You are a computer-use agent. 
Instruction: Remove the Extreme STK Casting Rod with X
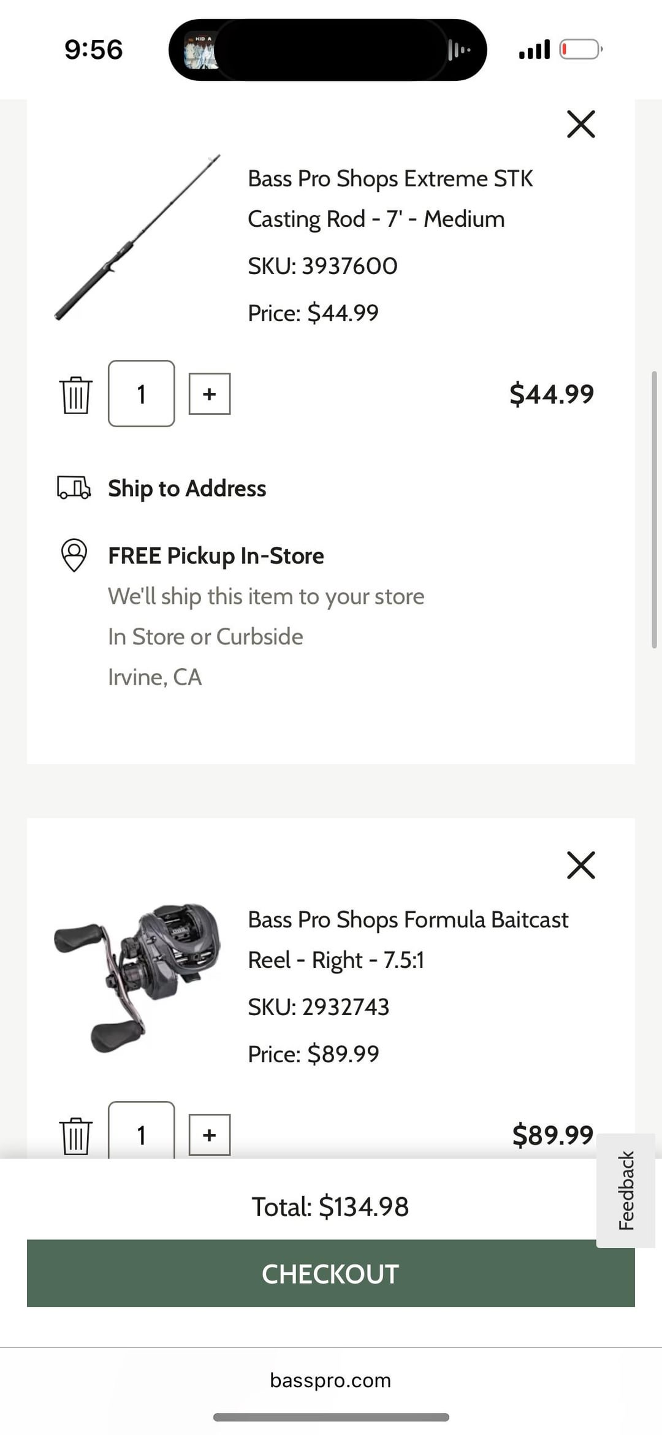[580, 124]
